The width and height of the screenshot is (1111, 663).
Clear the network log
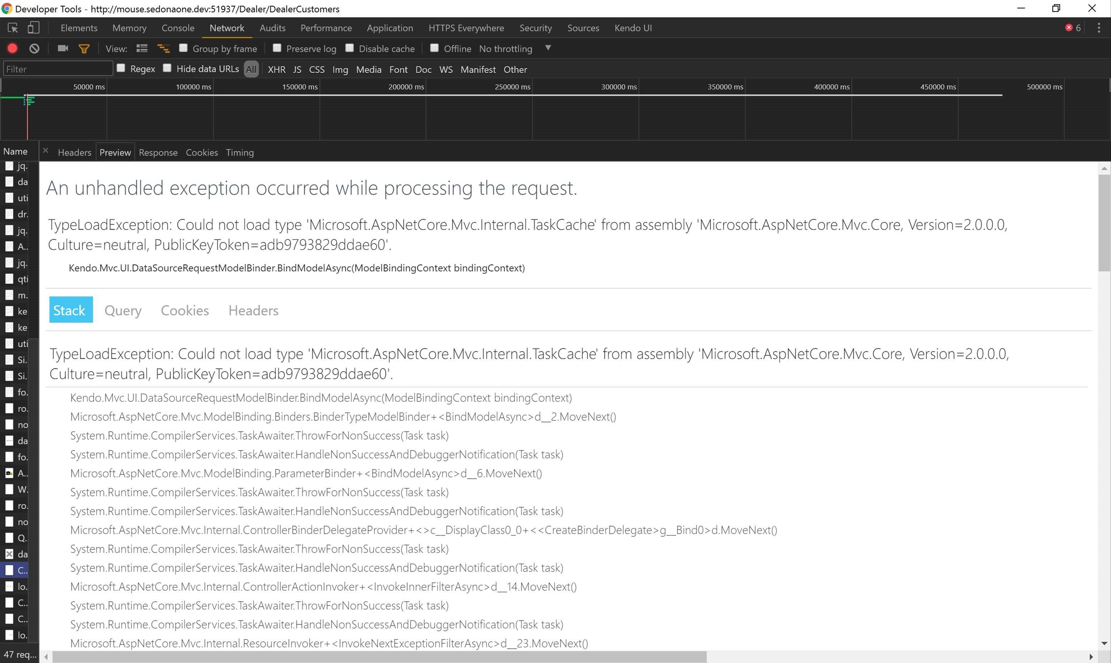coord(34,48)
